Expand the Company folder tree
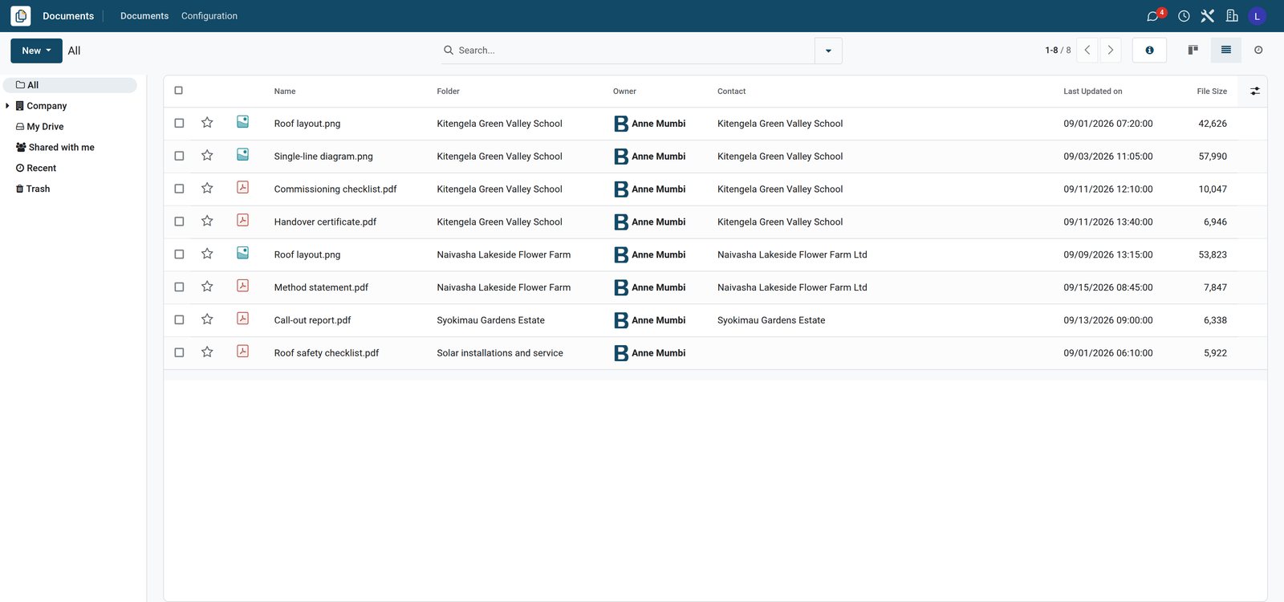The image size is (1284, 602). click(x=7, y=106)
